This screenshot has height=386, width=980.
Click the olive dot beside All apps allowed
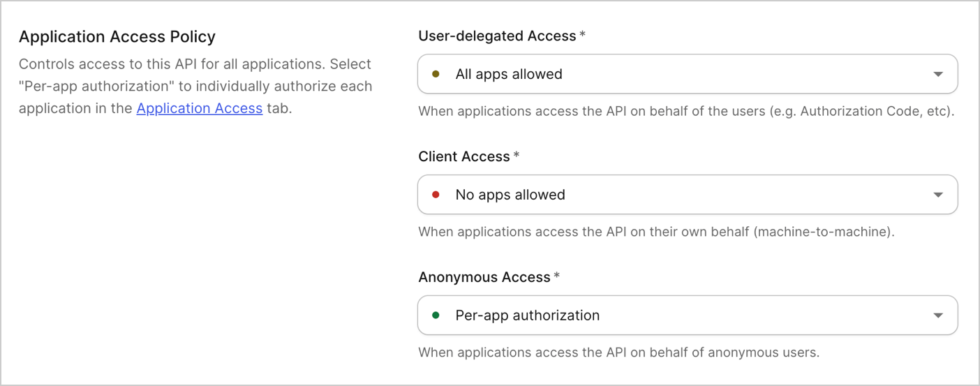tap(436, 74)
